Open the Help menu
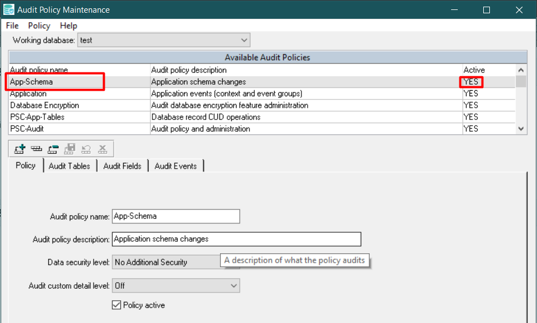Image resolution: width=537 pixels, height=323 pixels. point(68,25)
